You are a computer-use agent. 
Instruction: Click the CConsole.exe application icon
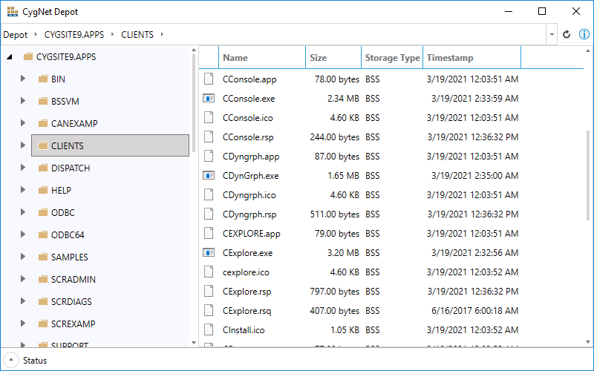[x=209, y=99]
